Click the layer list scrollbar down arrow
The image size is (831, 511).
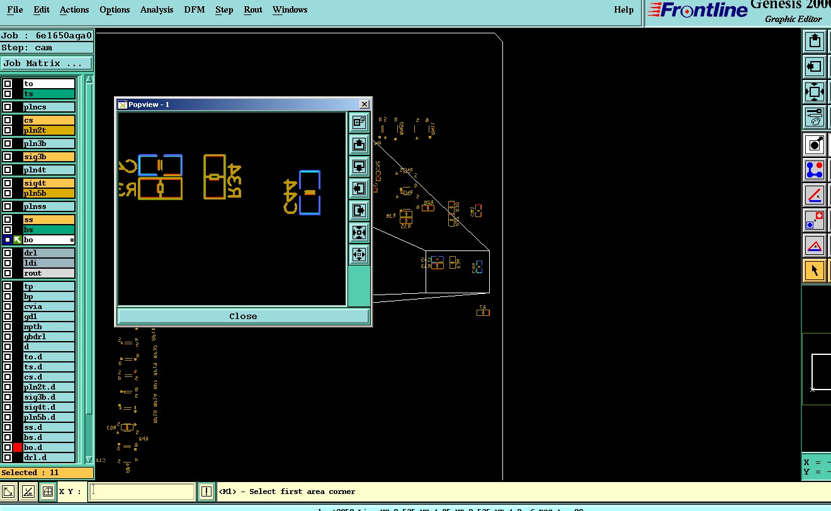click(x=89, y=459)
